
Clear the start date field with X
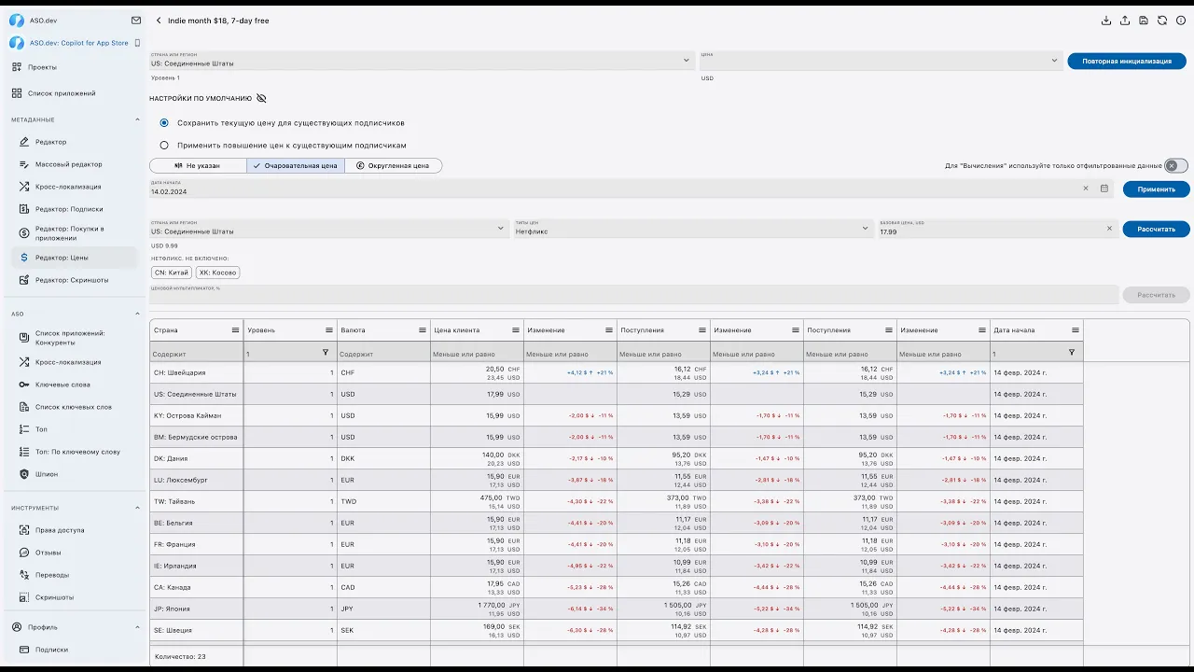[x=1086, y=189]
